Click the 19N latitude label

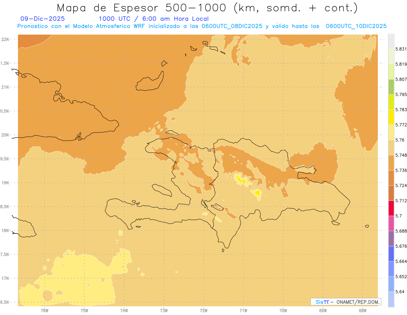(x=5, y=182)
